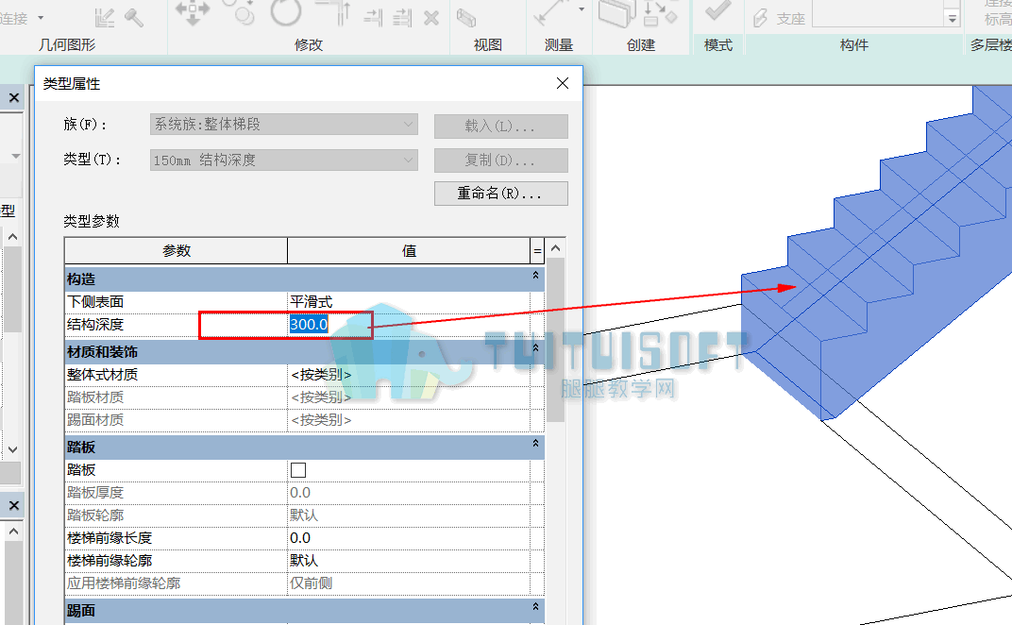The height and width of the screenshot is (625, 1012).
Task: Open the 连接 dropdown arrow
Action: [x=41, y=17]
